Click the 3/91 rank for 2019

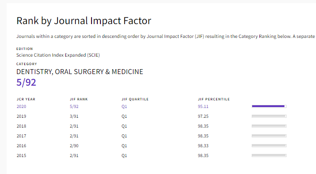74,116
